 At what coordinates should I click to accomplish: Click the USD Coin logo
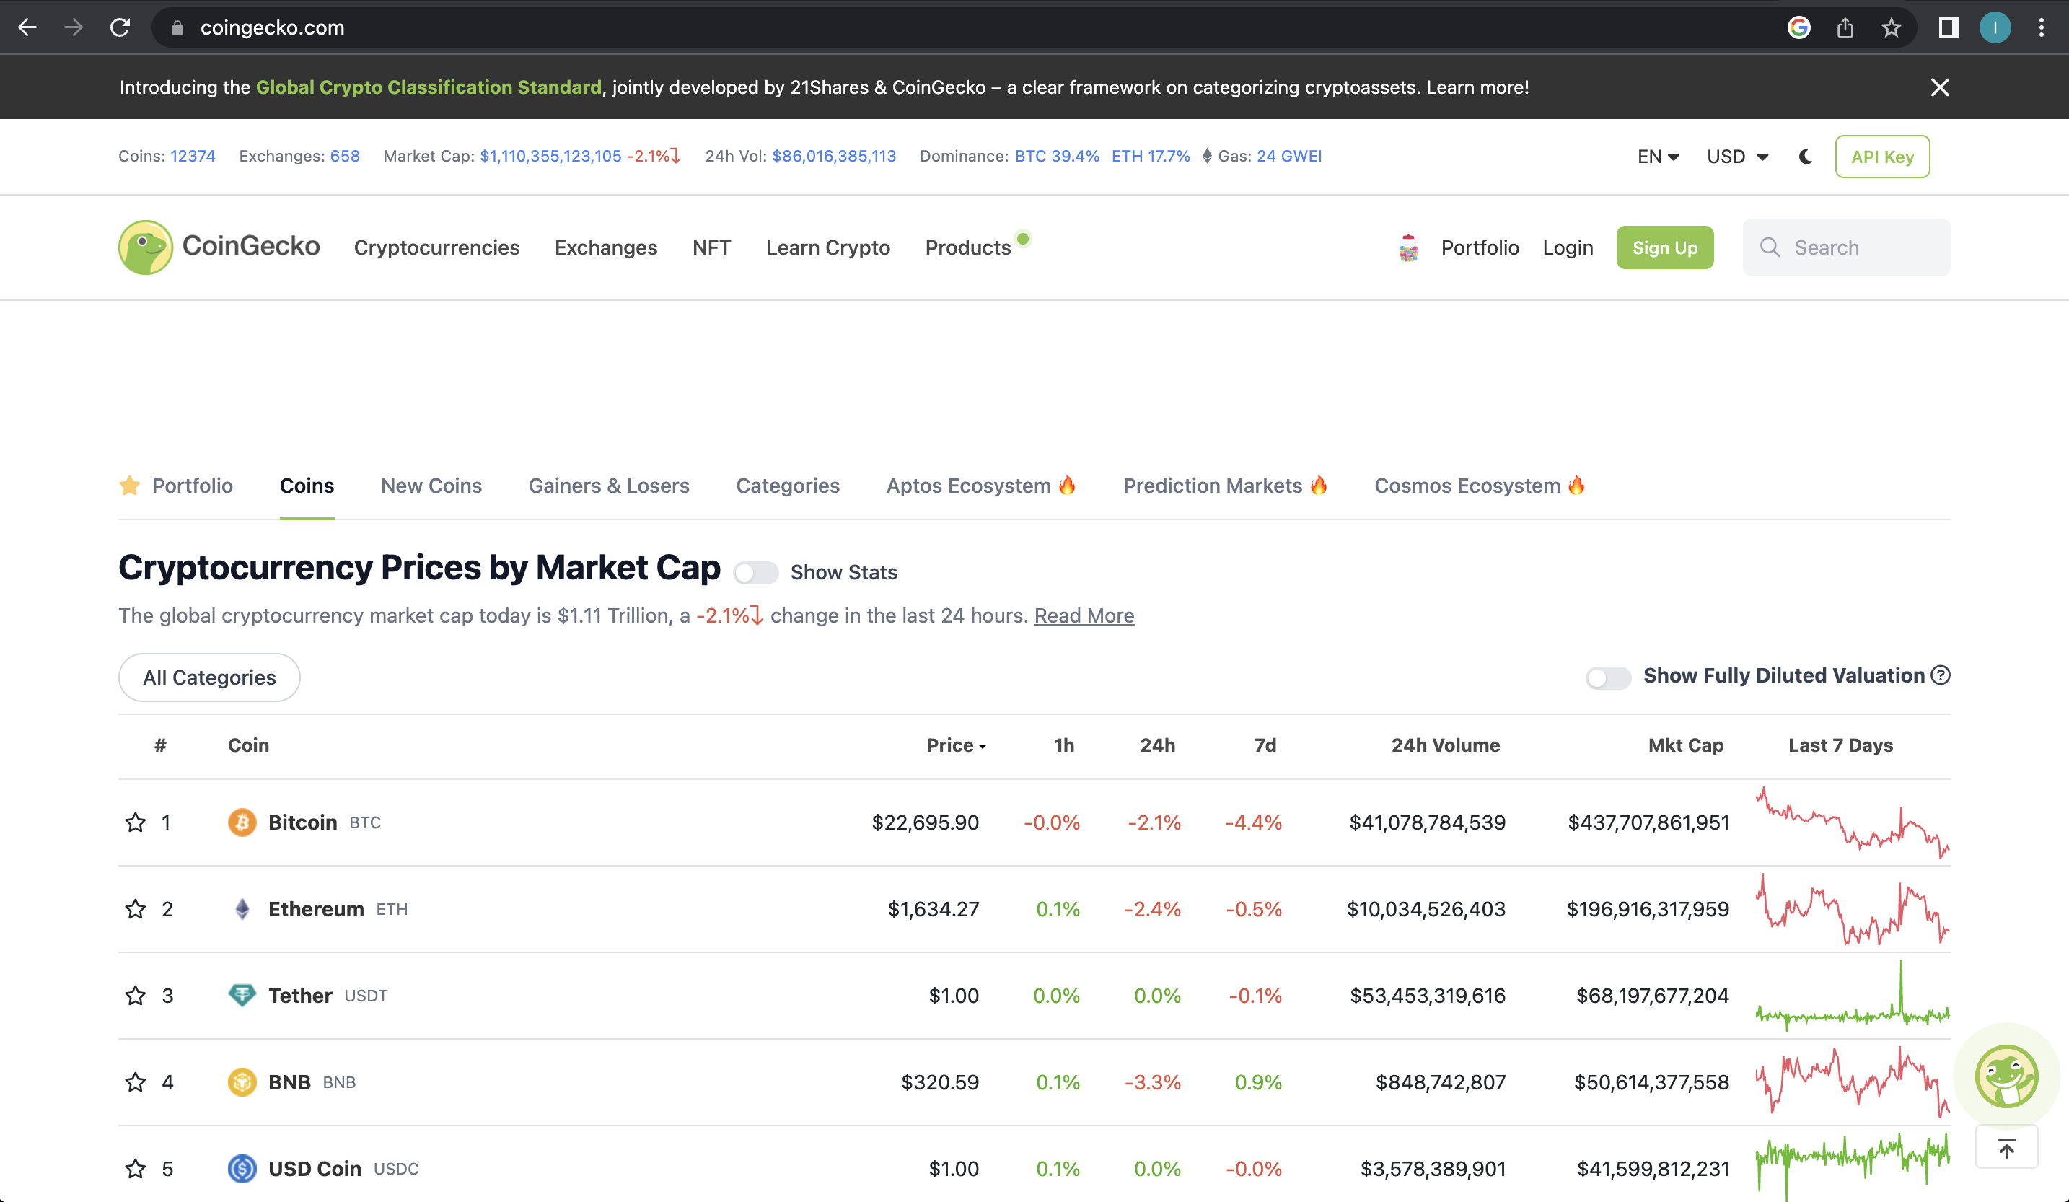pos(242,1168)
